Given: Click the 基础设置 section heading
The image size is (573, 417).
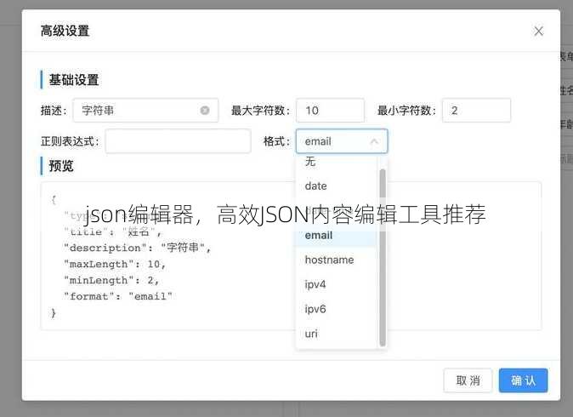Looking at the screenshot, I should [74, 80].
